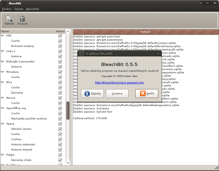Click the cookies.sqlite log line

pos(124,43)
